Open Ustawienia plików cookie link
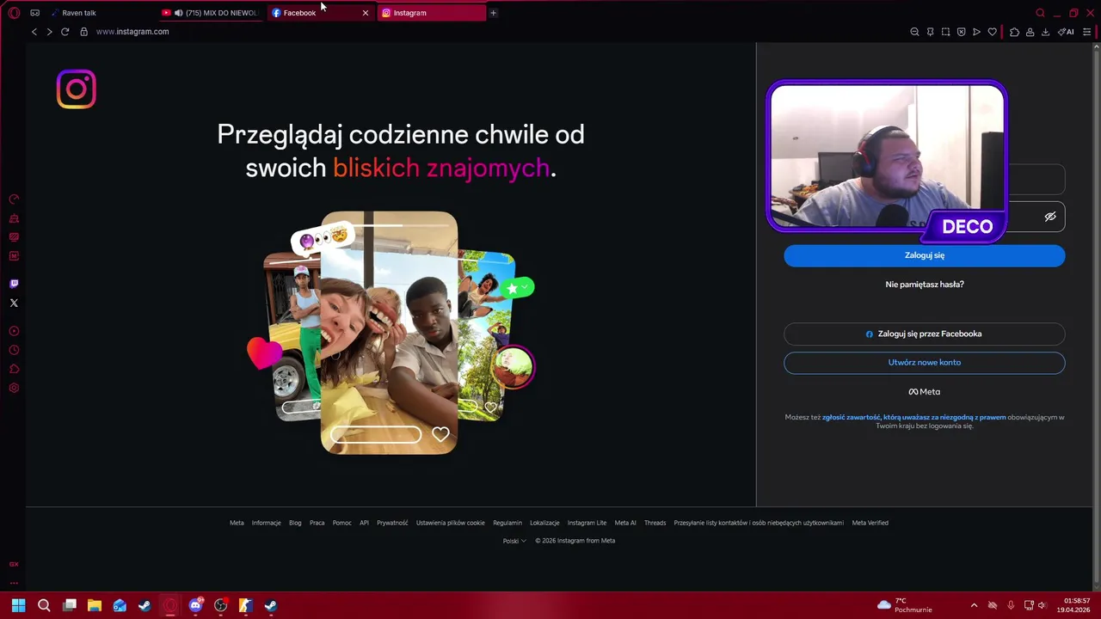Screen dimensions: 1101x619 coord(451,523)
